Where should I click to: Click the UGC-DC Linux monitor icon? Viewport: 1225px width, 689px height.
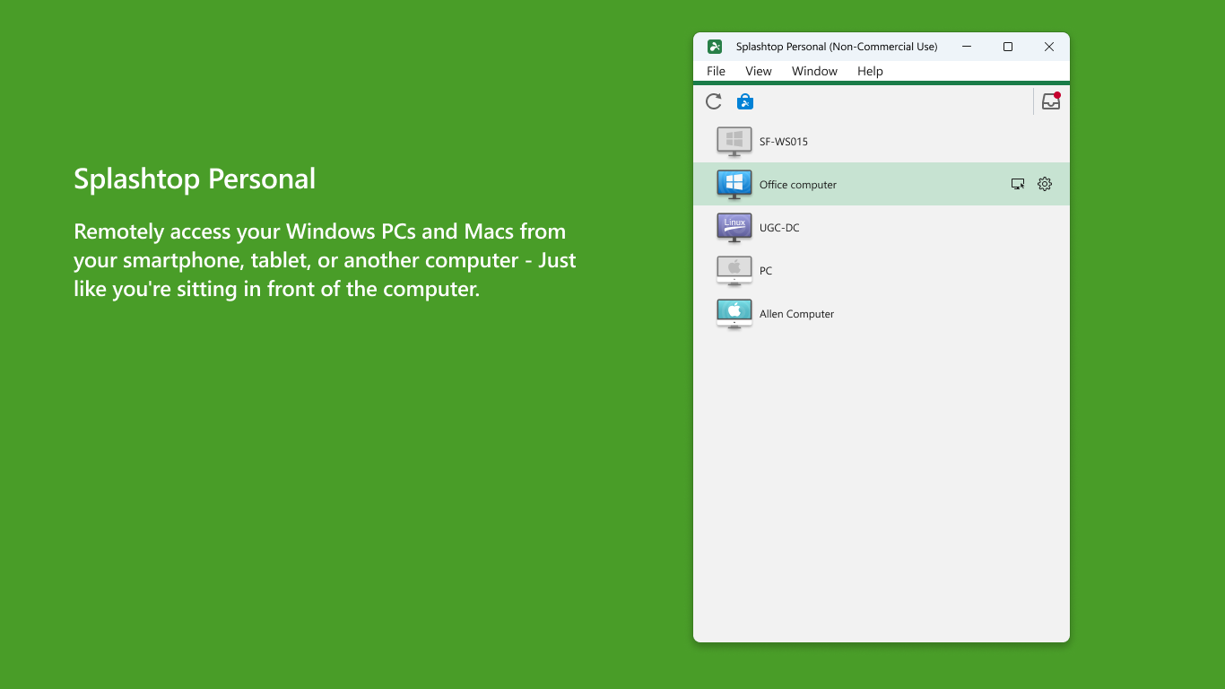click(x=733, y=227)
